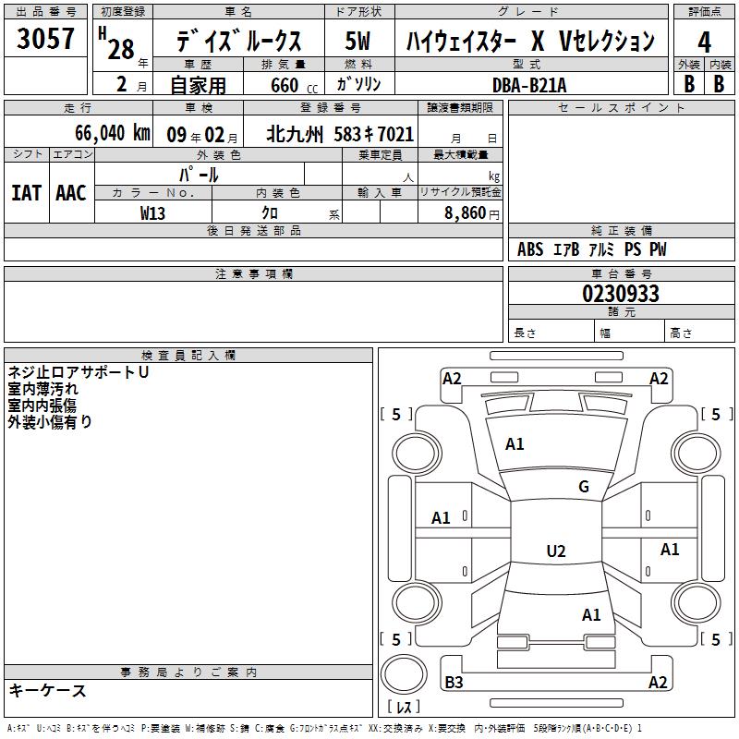Click the U2 dent mark on the roof
This screenshot has height=739, width=739.
pos(556,551)
